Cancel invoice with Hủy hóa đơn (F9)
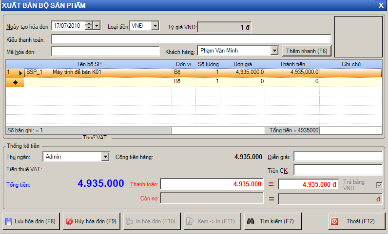The height and width of the screenshot is (234, 388). pyautogui.click(x=92, y=221)
